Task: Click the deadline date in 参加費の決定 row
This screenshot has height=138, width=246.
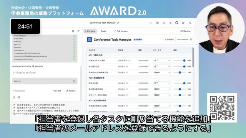Action: 143,66
